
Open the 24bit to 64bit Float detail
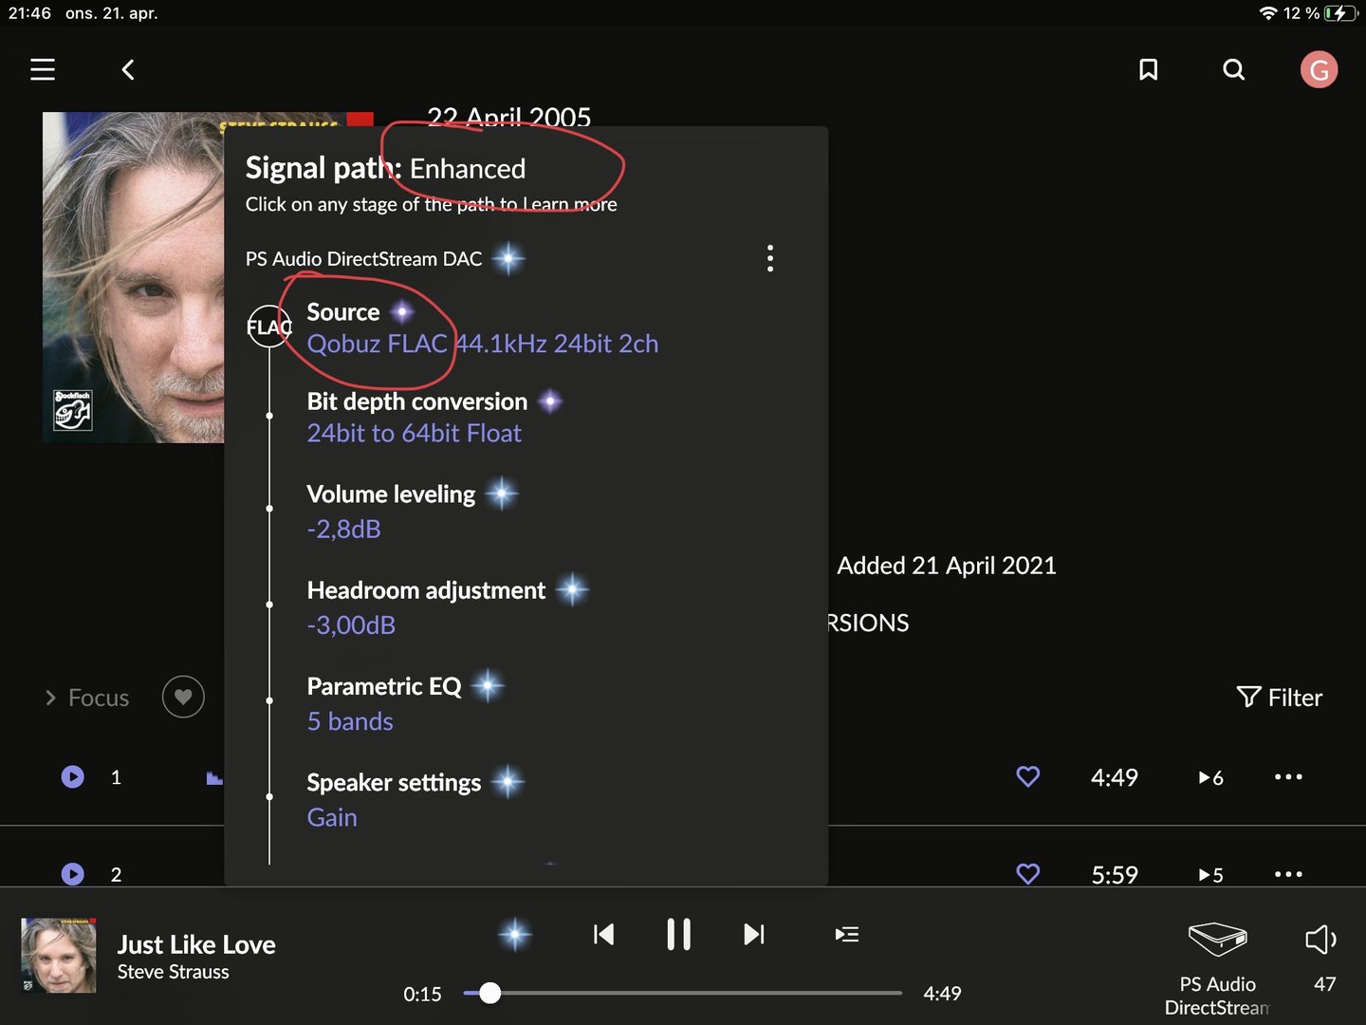click(x=415, y=434)
